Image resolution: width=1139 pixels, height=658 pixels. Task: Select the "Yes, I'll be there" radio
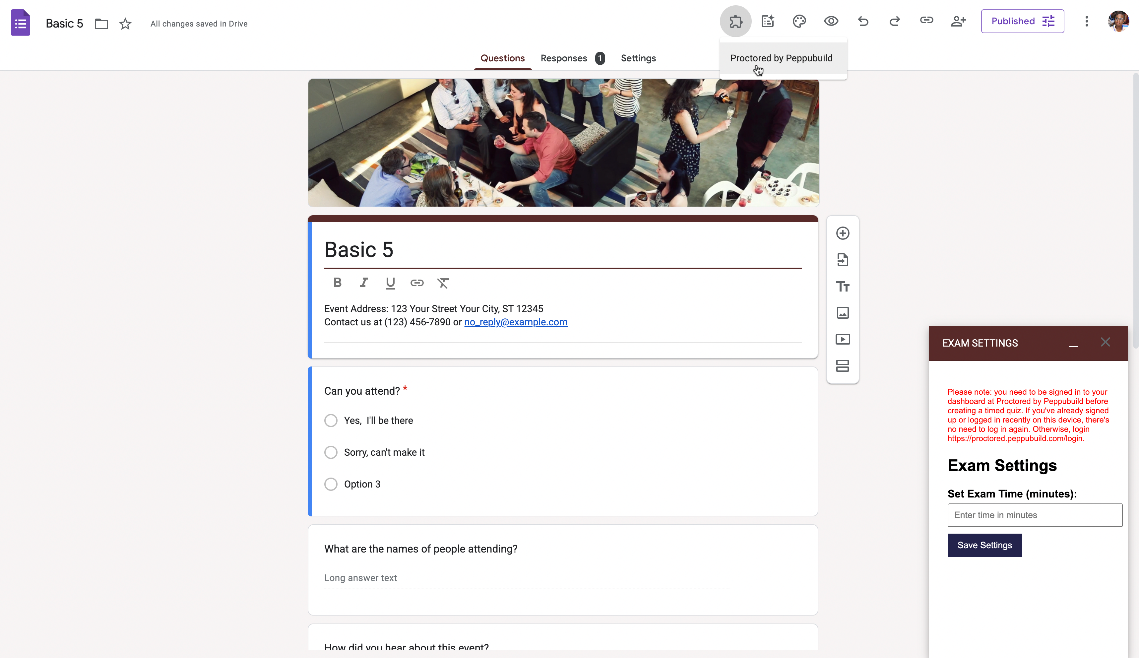tap(331, 421)
